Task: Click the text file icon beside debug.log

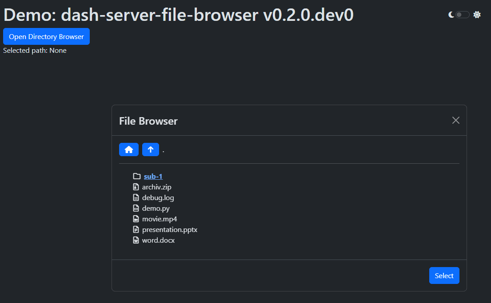Action: 136,197
